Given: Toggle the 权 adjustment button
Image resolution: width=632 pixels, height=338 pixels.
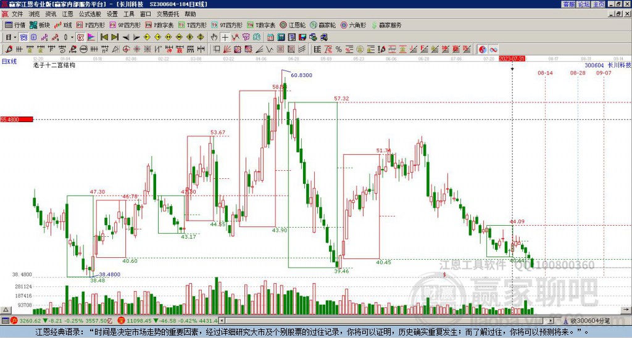Looking at the screenshot, I should tap(80, 38).
